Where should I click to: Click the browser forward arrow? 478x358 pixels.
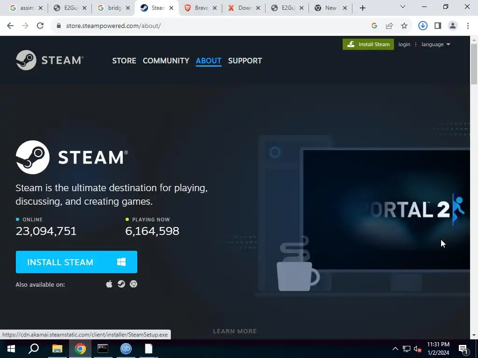coord(25,26)
